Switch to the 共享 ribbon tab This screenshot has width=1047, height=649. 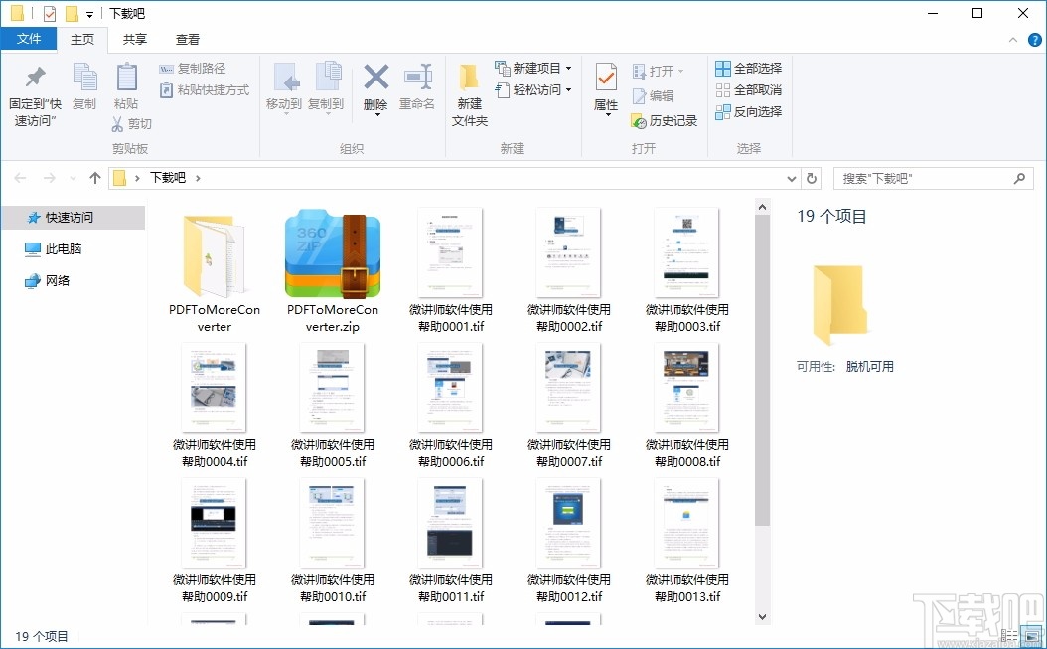click(x=134, y=39)
